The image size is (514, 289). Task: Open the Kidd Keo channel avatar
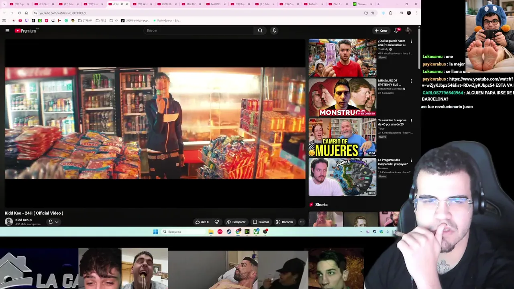(9, 222)
